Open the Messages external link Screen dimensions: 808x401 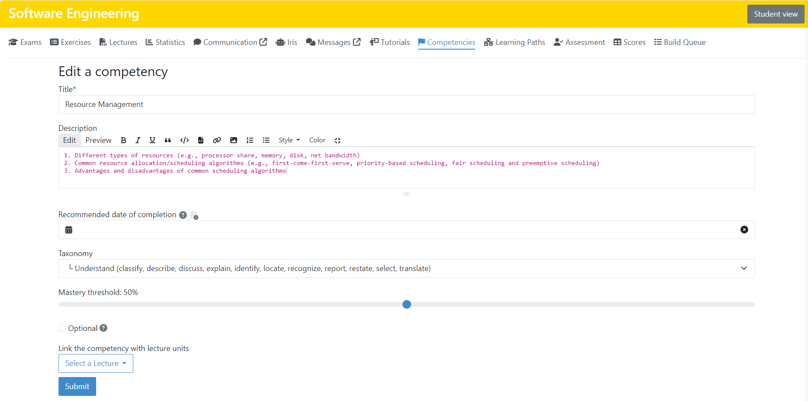pyautogui.click(x=333, y=42)
